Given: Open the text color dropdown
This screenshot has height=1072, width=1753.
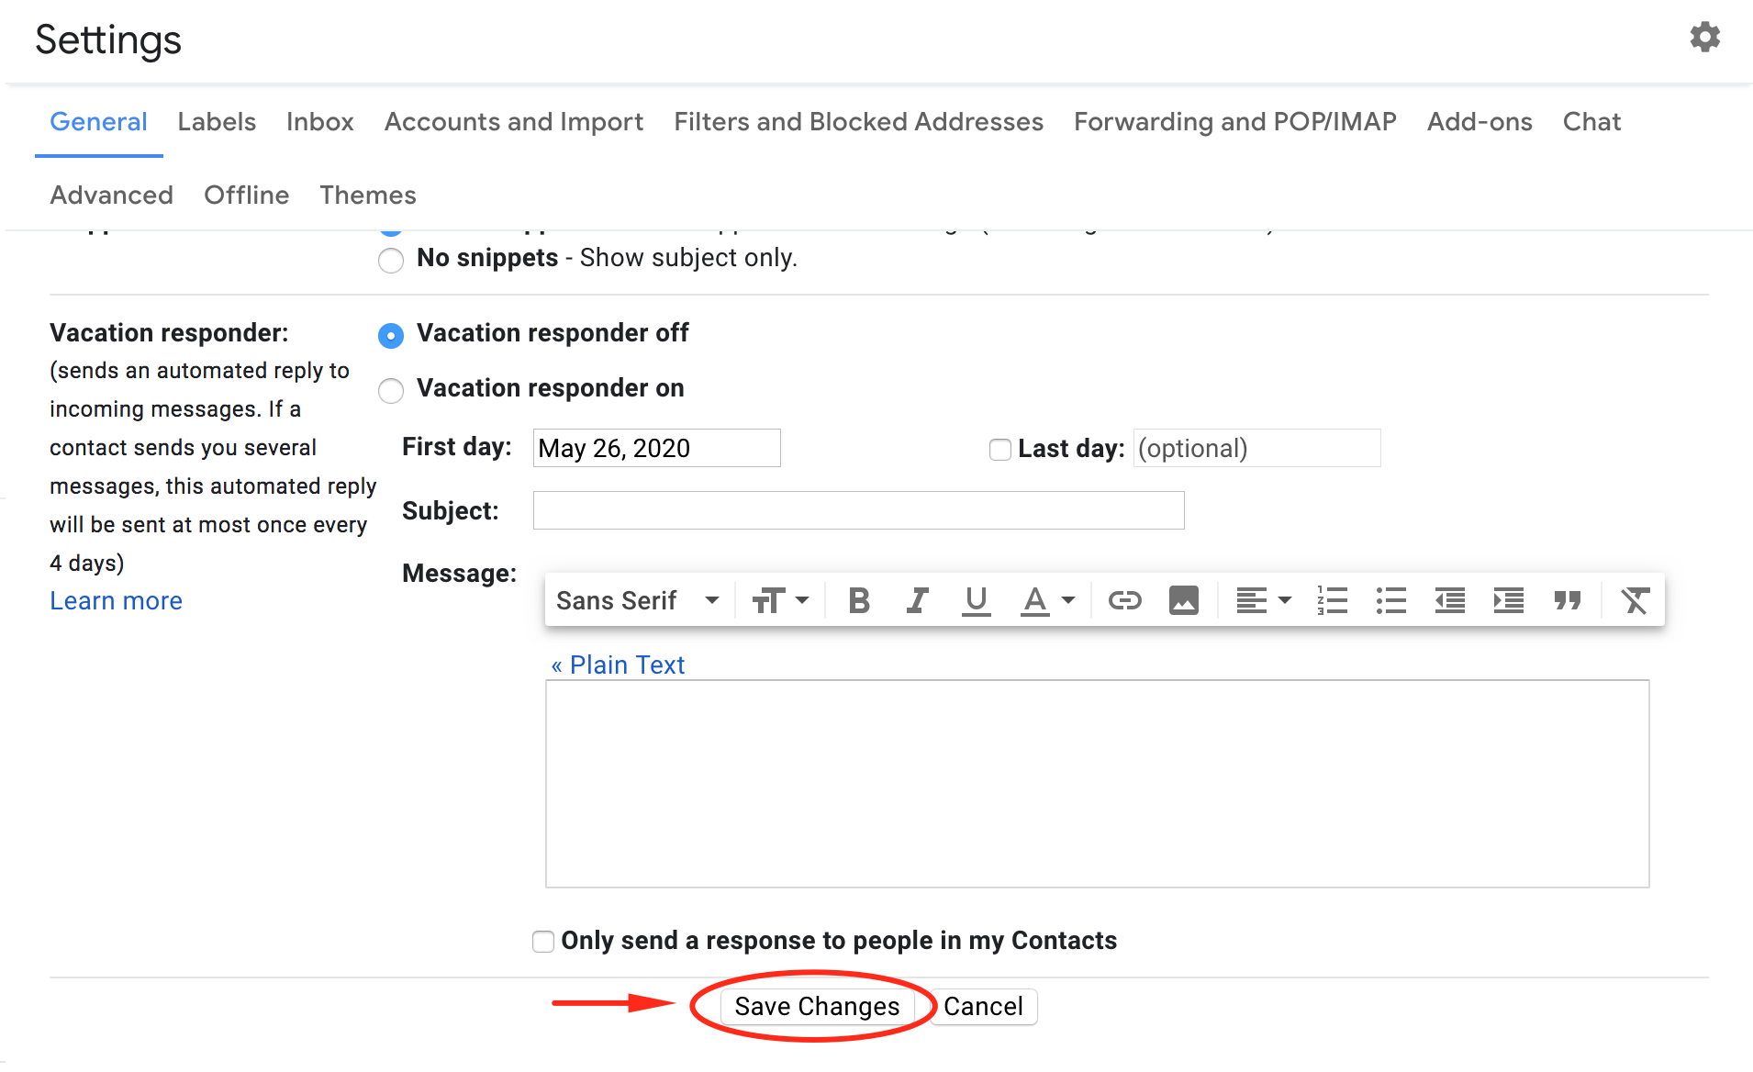Looking at the screenshot, I should [x=1047, y=600].
